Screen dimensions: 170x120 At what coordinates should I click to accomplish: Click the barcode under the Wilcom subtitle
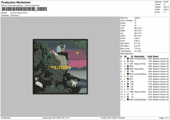coord(24,9)
